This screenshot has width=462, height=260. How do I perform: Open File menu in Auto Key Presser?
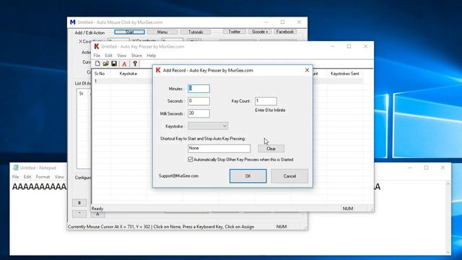tap(97, 56)
